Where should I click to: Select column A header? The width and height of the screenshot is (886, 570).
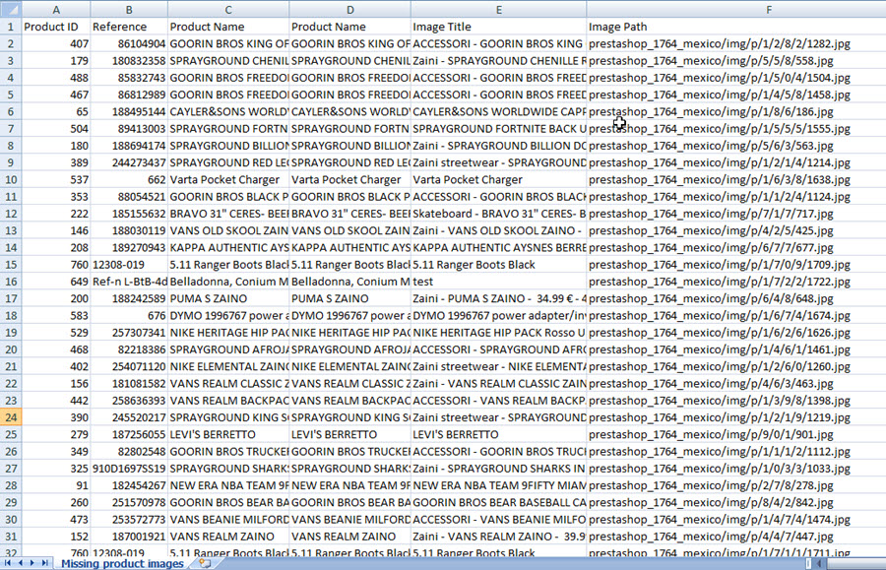click(x=56, y=10)
